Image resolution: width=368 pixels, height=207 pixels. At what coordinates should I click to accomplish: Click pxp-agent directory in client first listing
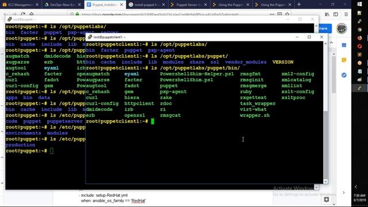[161, 50]
